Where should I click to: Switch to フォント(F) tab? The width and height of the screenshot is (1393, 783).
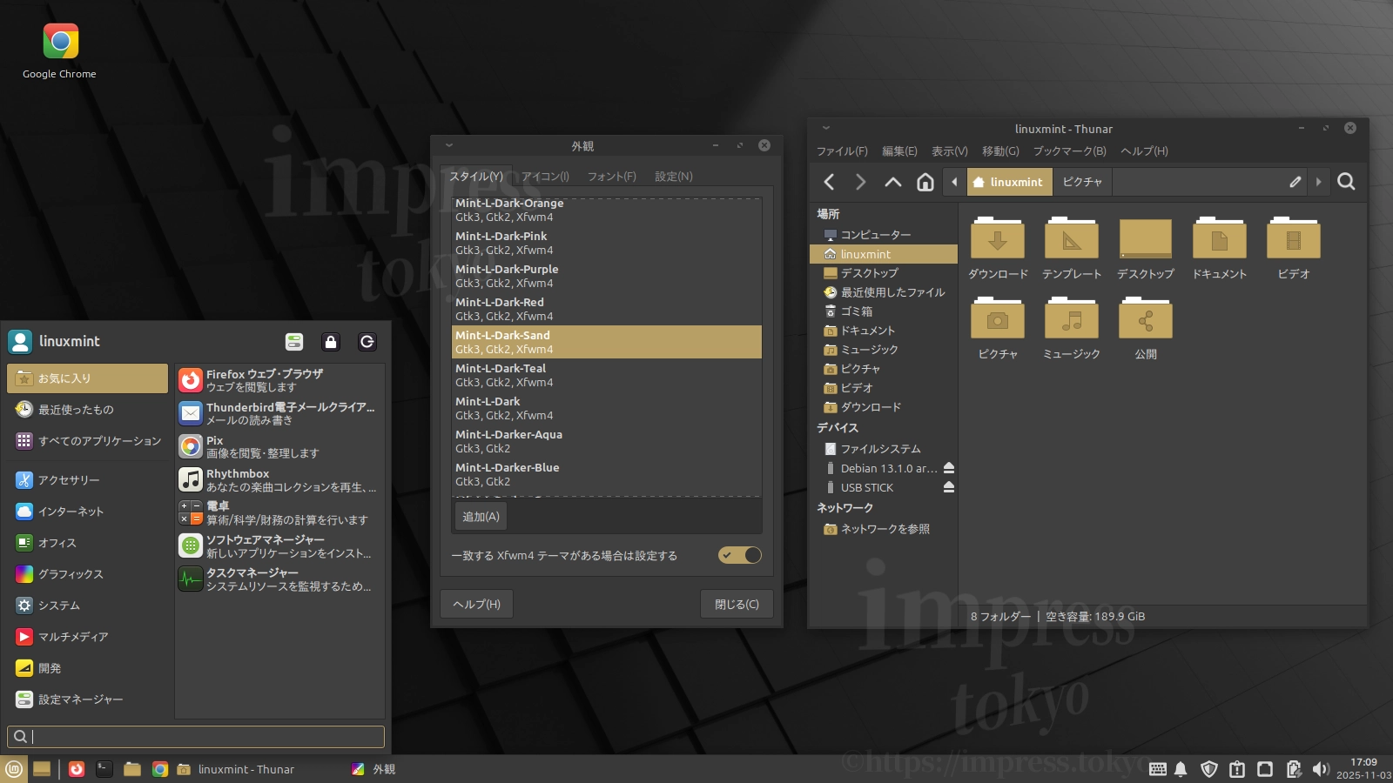(x=611, y=177)
